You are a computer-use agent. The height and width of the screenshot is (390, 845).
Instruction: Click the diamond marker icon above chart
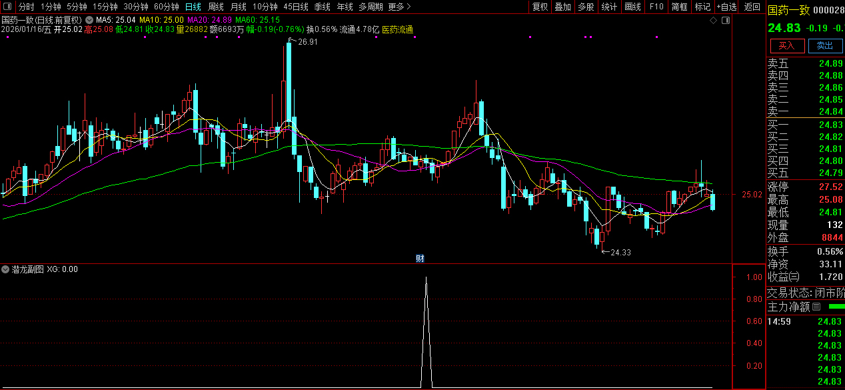coord(713,21)
